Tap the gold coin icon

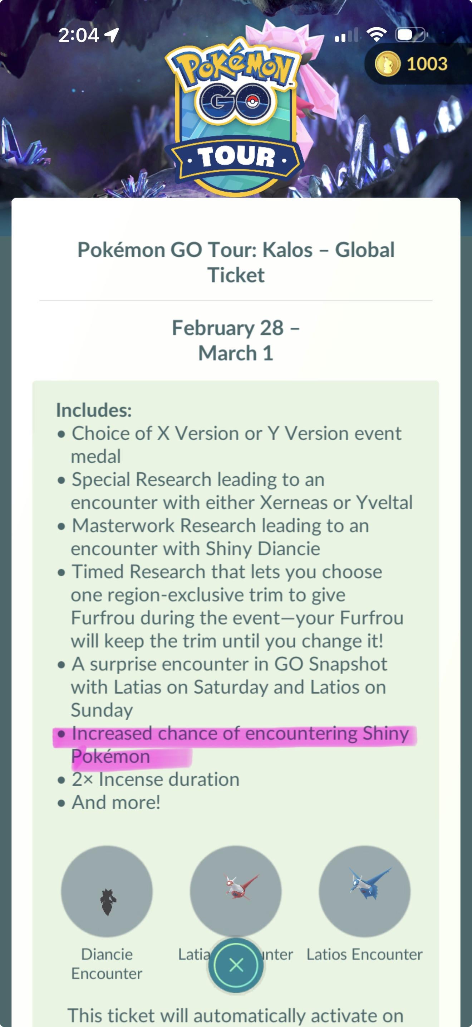tap(387, 64)
